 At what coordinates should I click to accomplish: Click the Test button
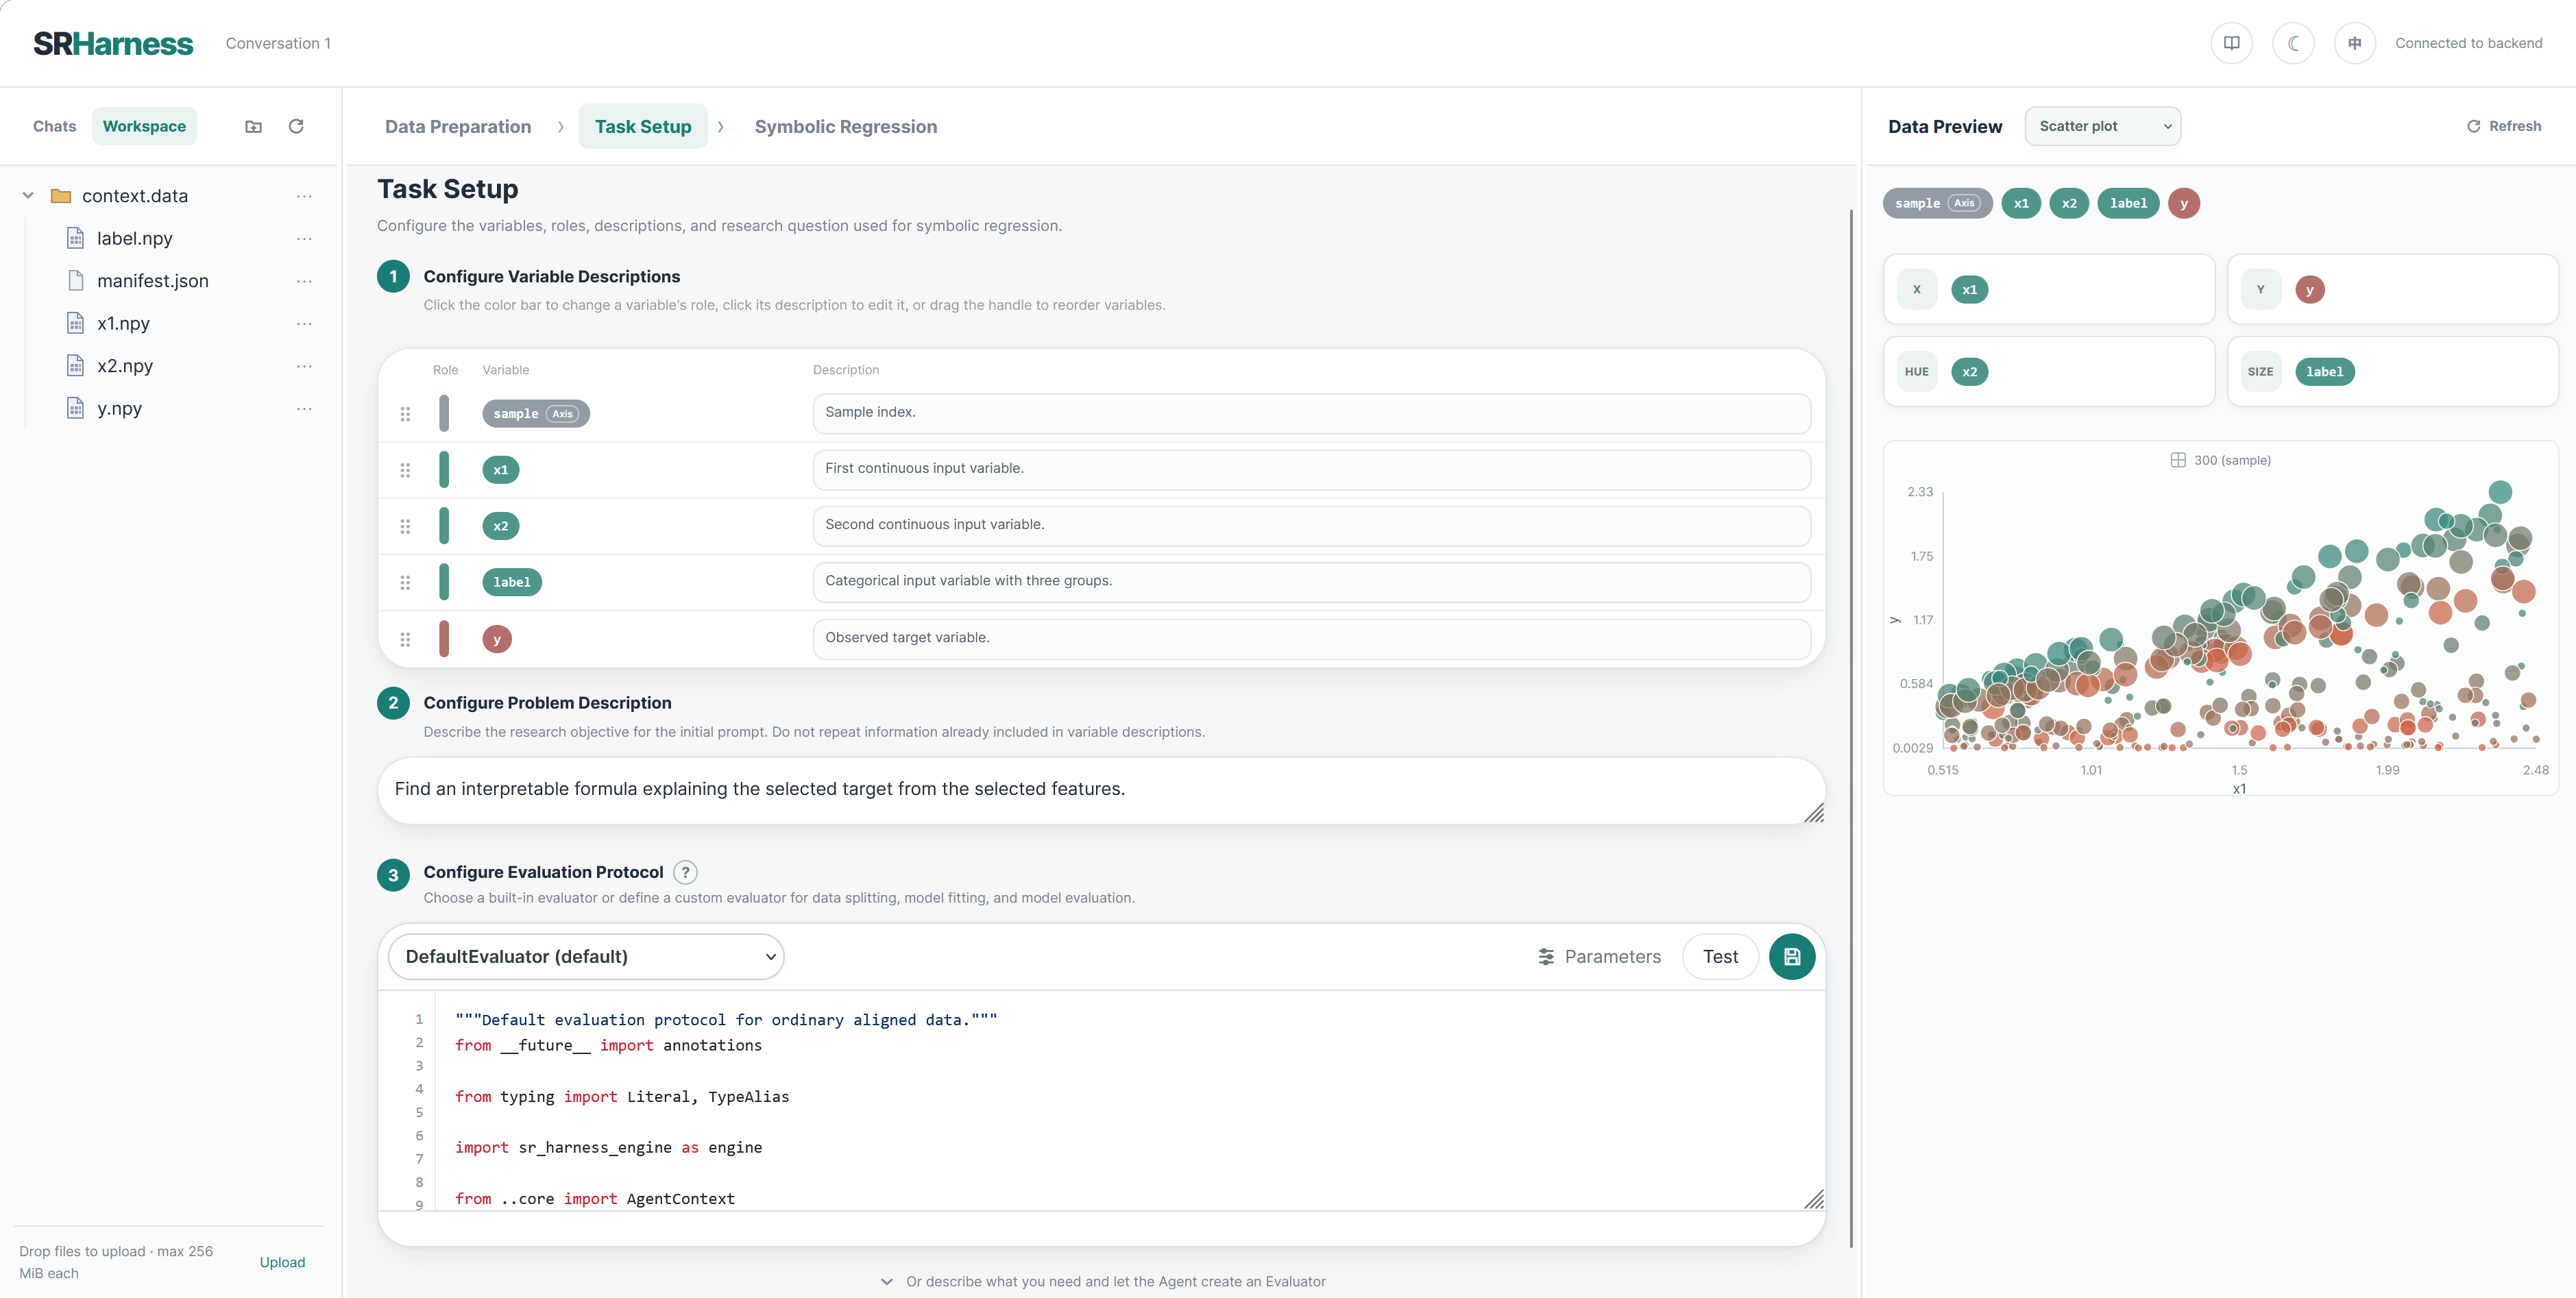1720,957
